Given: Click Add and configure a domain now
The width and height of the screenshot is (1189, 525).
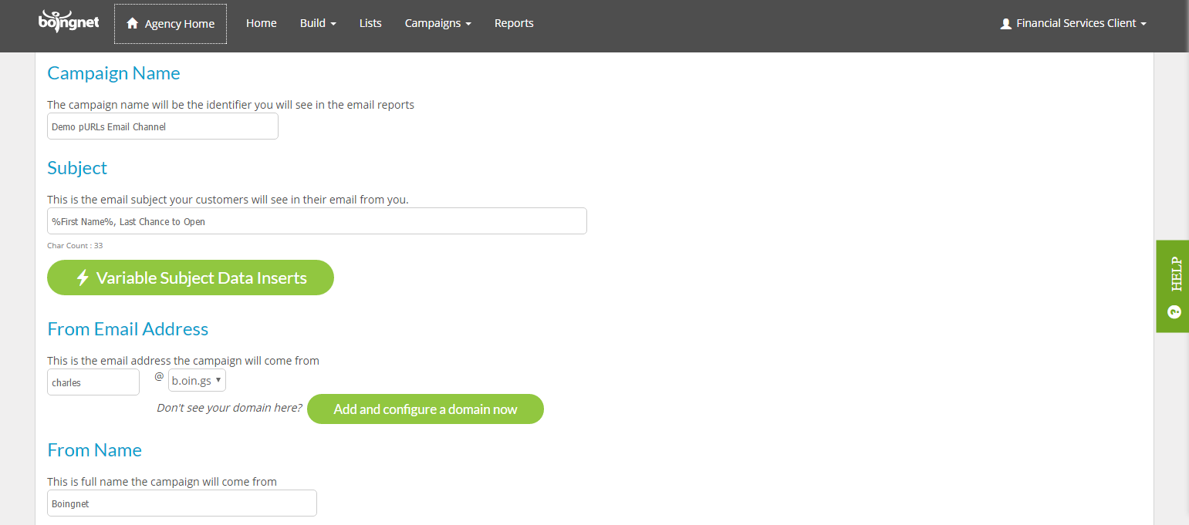Looking at the screenshot, I should coord(425,409).
